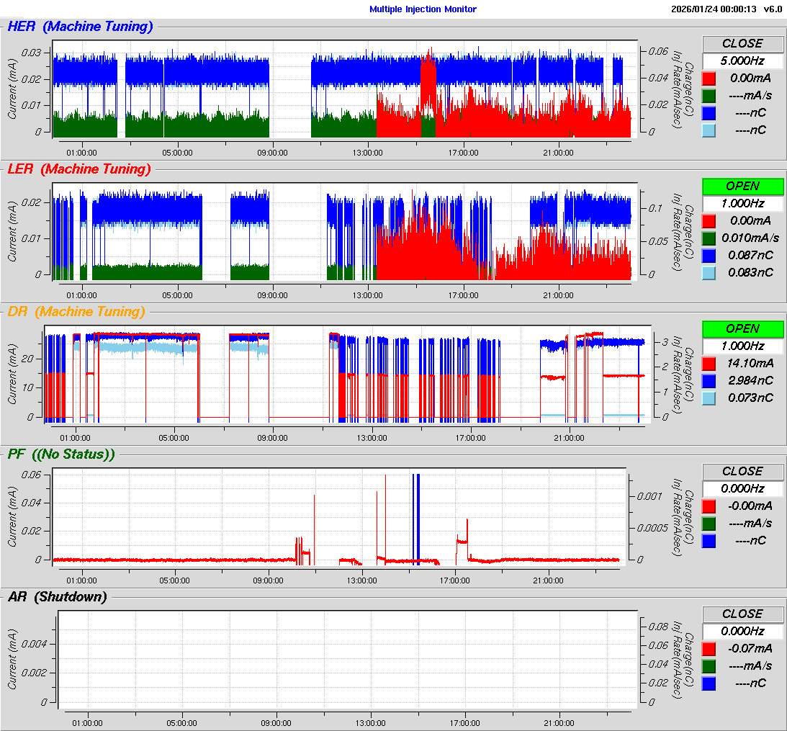Toggle the LER OPEN status button

(742, 187)
